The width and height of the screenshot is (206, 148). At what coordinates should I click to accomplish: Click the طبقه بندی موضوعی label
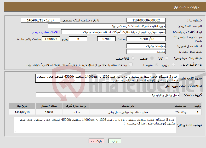click(188, 58)
